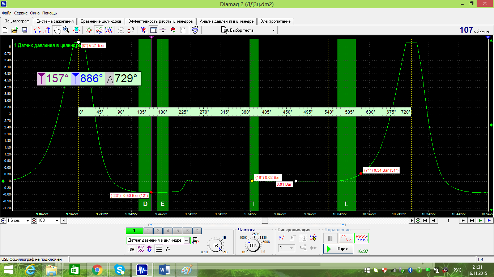Adjust the 50K frequency knob
This screenshot has width=494, height=277.
pos(253,245)
